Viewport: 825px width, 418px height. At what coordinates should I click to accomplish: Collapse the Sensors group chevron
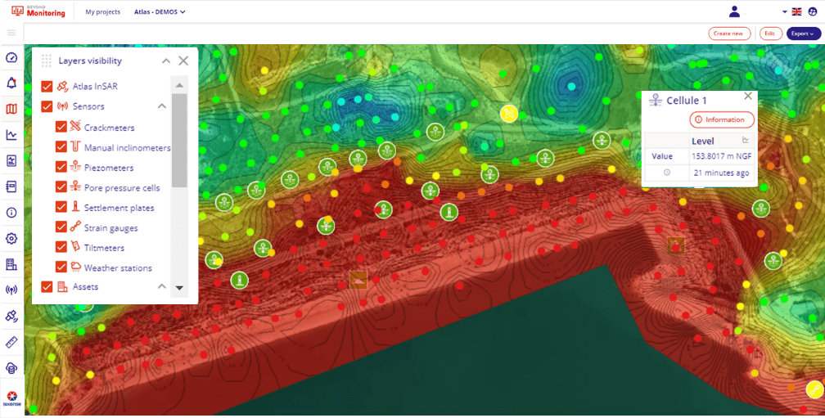162,106
